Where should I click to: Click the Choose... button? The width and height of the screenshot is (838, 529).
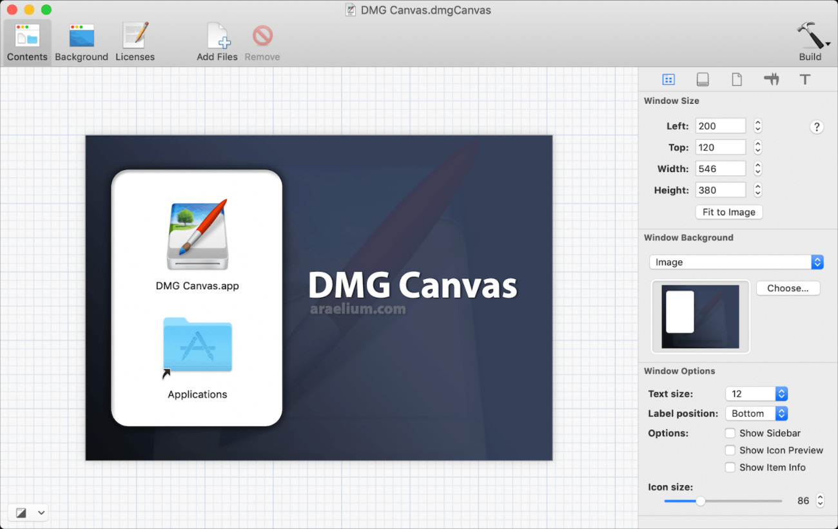click(788, 288)
